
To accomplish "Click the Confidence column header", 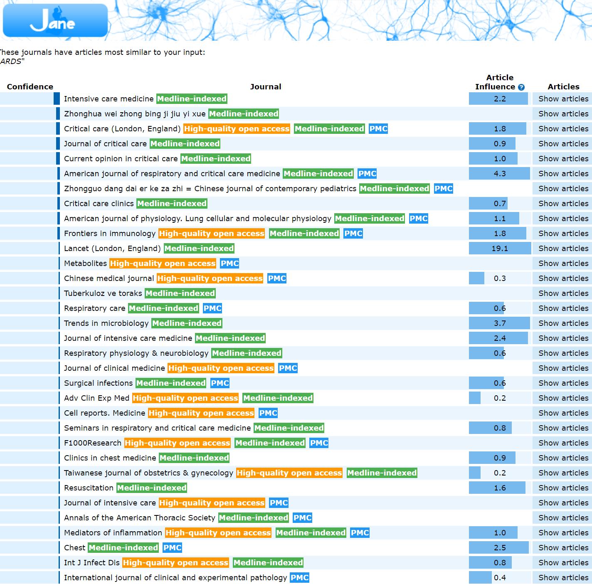I will point(30,87).
